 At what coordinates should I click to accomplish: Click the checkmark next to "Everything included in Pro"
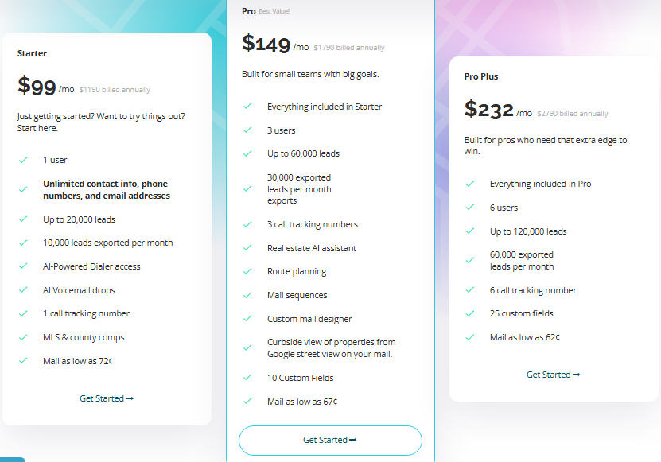click(471, 183)
